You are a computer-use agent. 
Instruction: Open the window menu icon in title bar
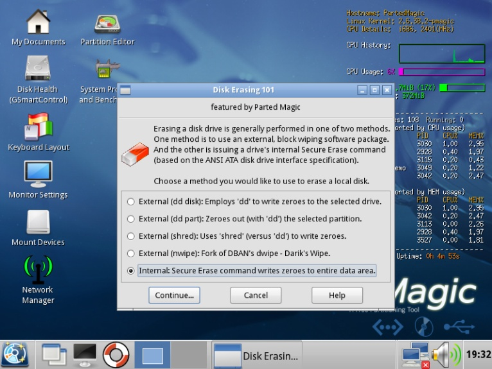pyautogui.click(x=125, y=90)
